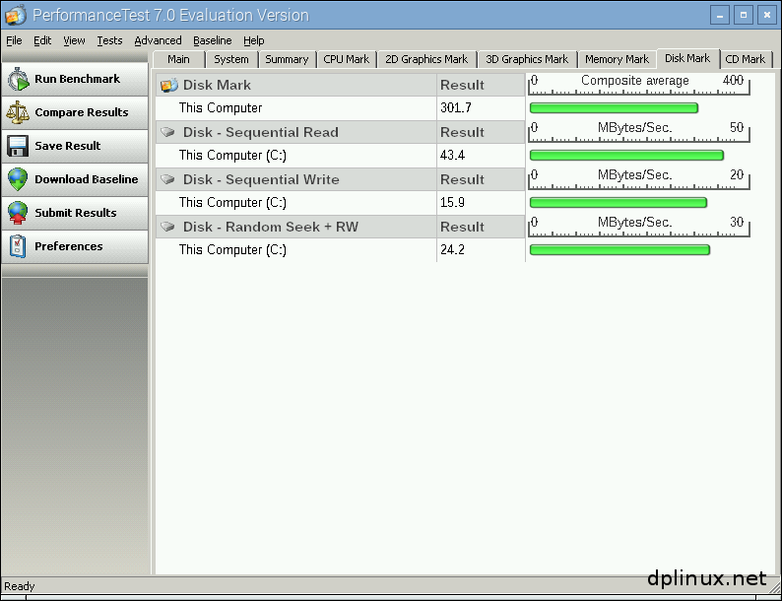Switch to the CPU Mark tab
Image resolution: width=782 pixels, height=601 pixels.
[x=346, y=59]
